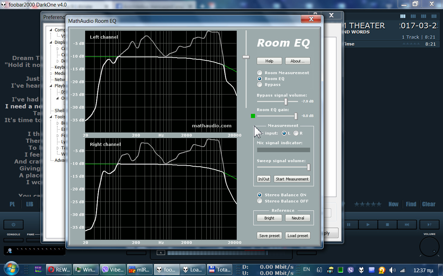
Task: Click the green grid tray icon
Action: [x=340, y=270]
